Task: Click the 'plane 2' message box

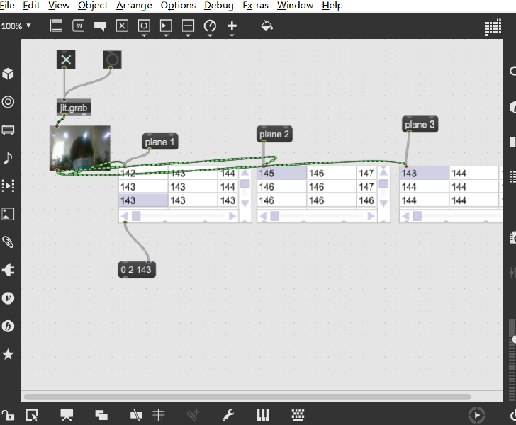Action: pos(274,134)
